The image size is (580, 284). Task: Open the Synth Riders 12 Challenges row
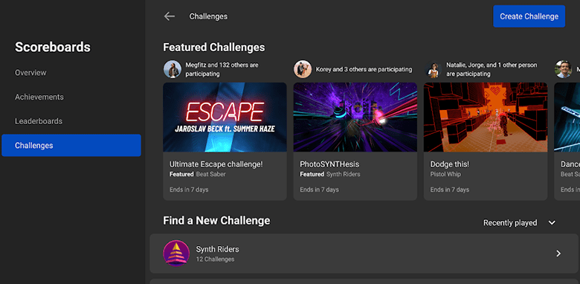point(364,254)
